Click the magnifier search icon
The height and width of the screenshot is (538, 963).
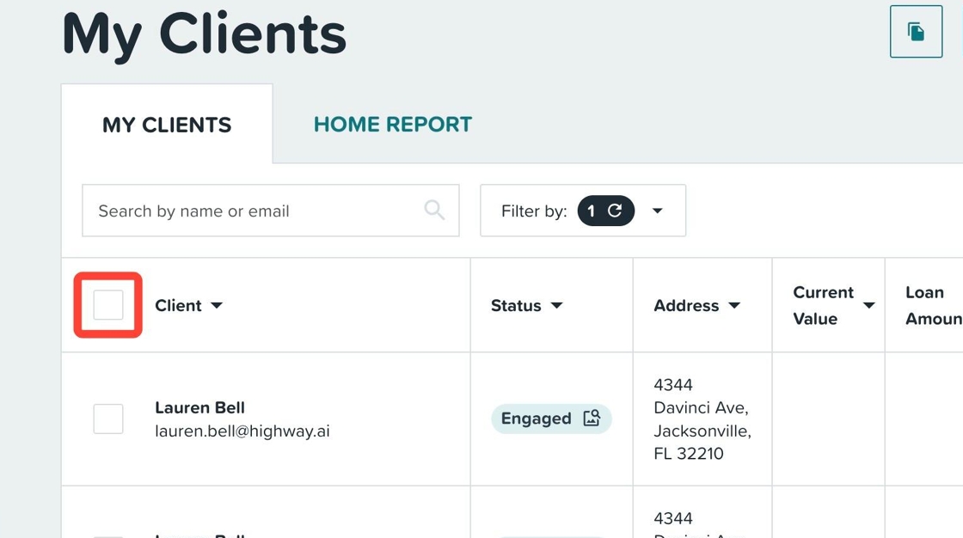pos(434,210)
